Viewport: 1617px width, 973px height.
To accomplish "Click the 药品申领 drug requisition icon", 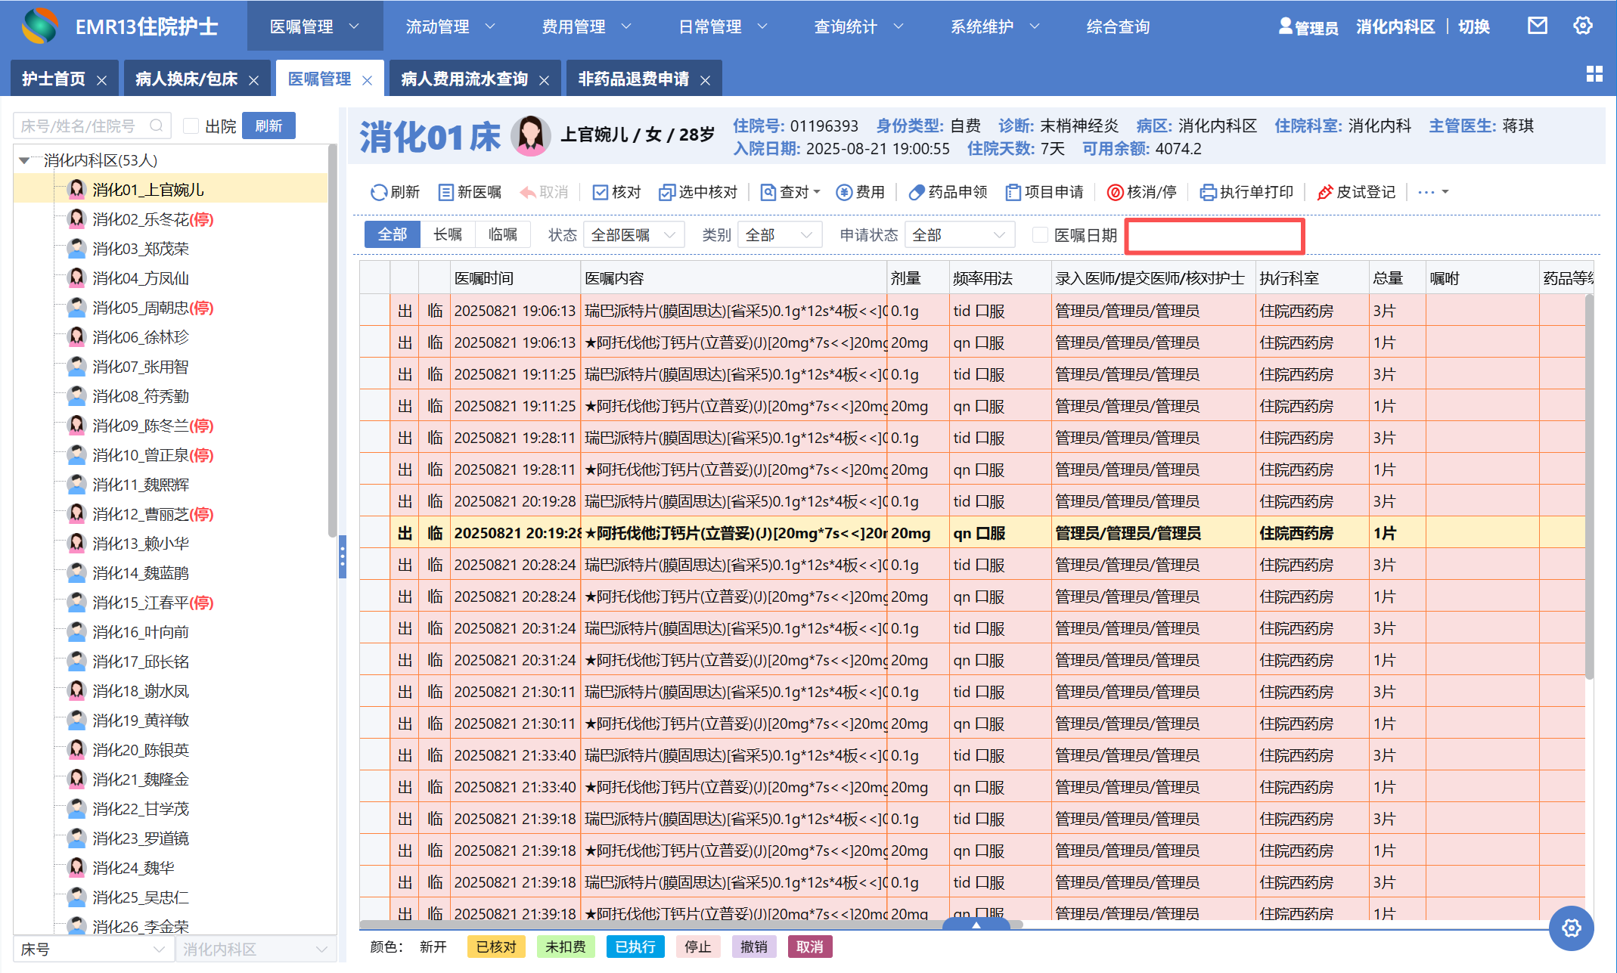I will point(917,192).
